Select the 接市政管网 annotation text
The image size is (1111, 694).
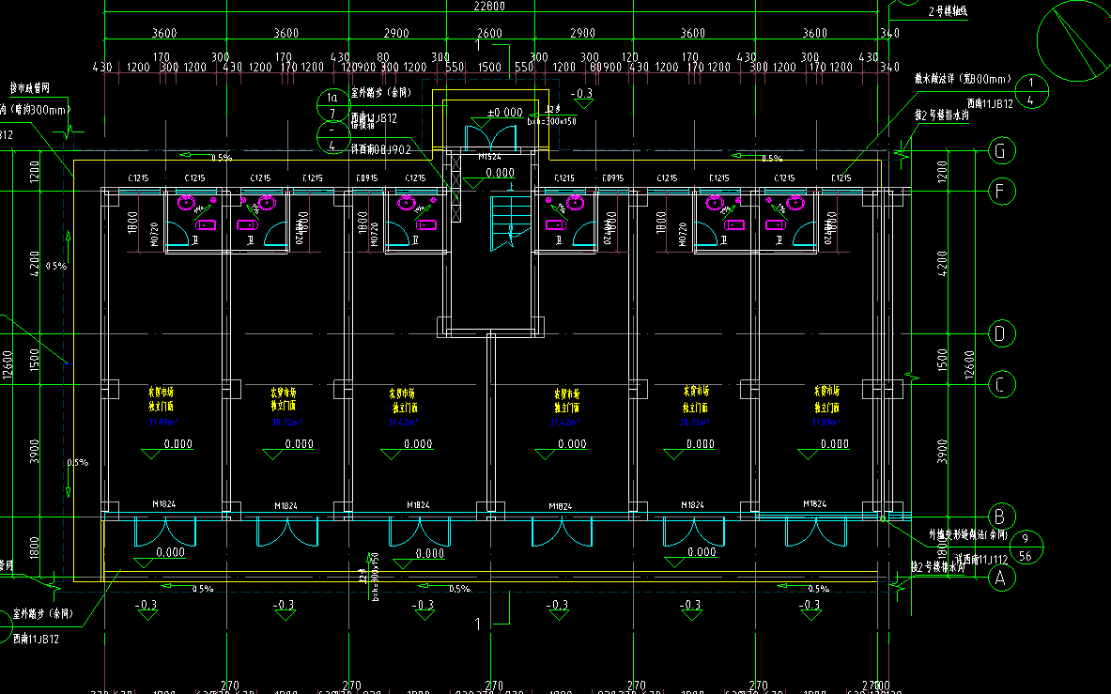[30, 88]
